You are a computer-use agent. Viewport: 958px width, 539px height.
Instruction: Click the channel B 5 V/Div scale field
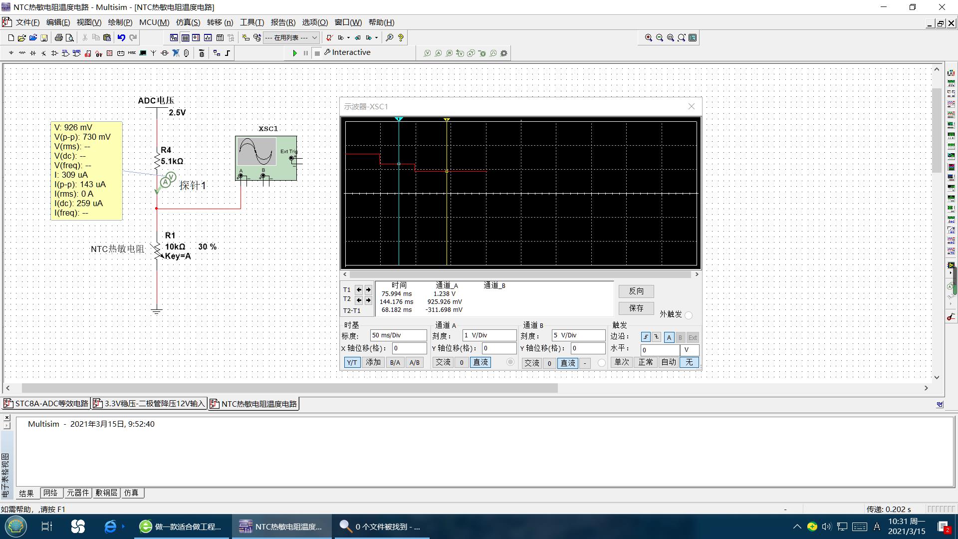tap(578, 335)
